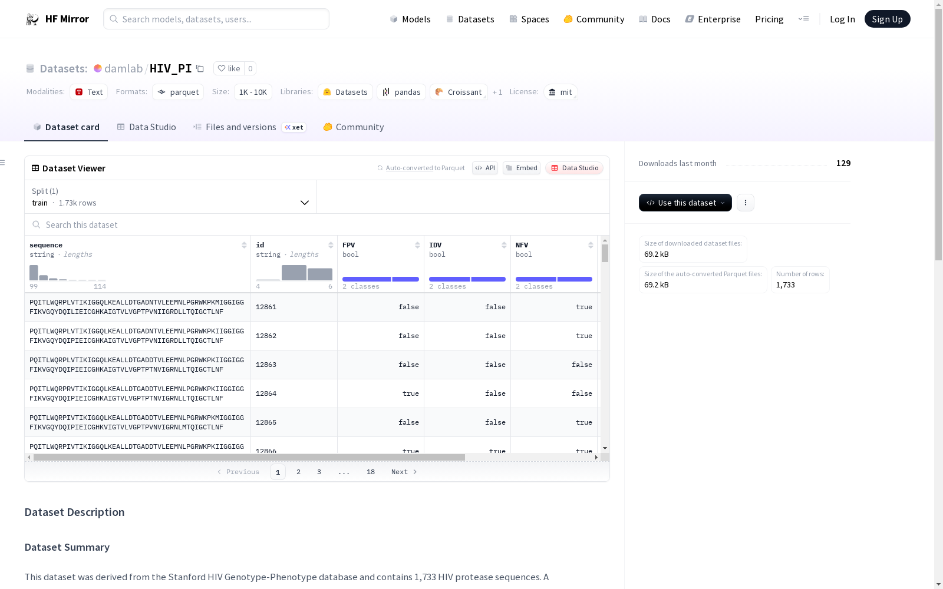943x589 pixels.
Task: Click the FPV class distribution bar
Action: click(x=381, y=279)
